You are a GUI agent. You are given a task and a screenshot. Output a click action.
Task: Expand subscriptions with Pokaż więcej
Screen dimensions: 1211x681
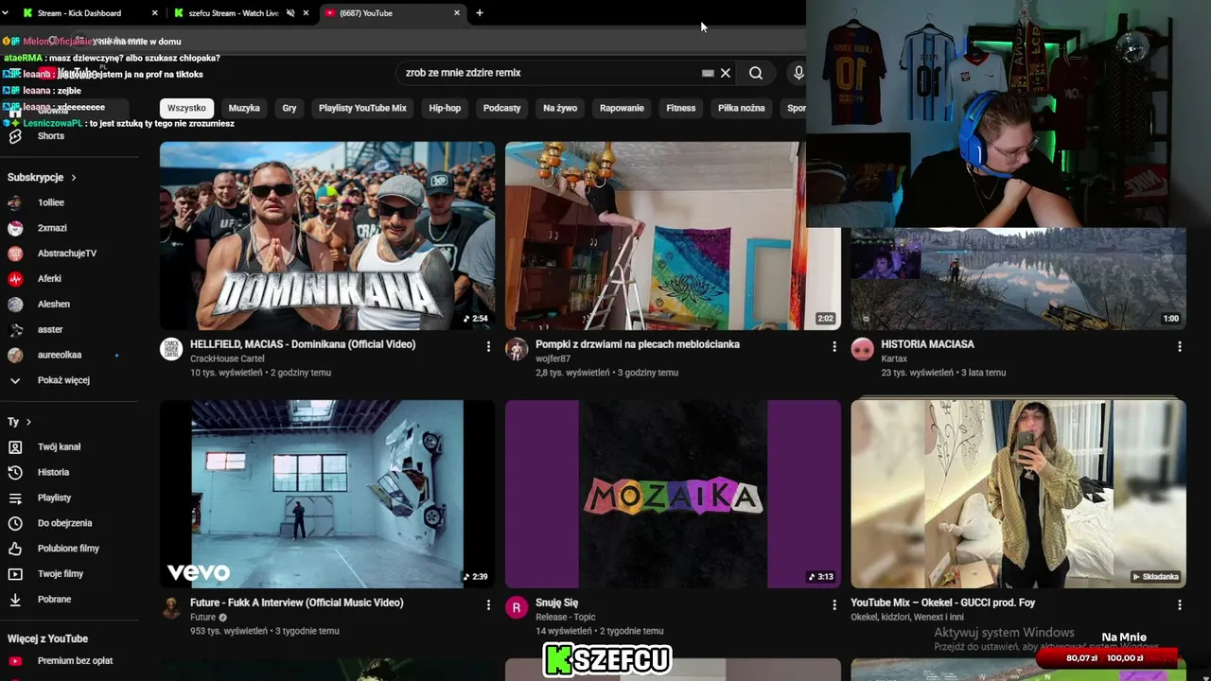click(x=62, y=380)
